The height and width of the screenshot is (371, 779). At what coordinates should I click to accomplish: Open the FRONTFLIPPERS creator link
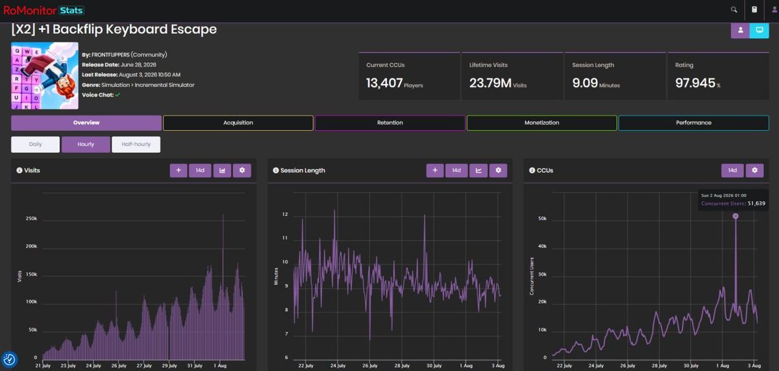[x=111, y=54]
